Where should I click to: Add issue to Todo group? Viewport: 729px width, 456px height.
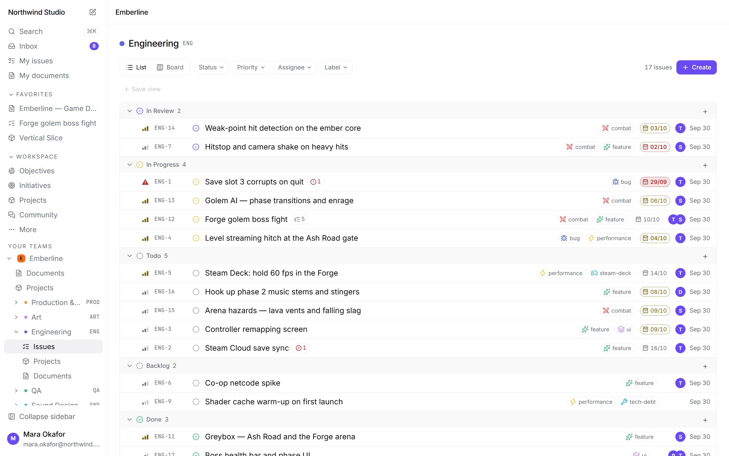tap(705, 256)
